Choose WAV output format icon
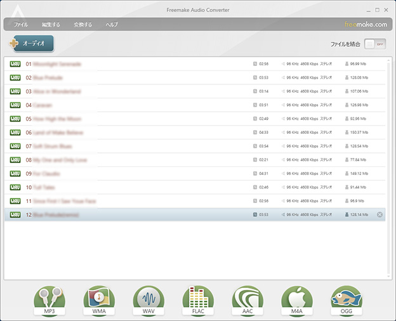The height and width of the screenshot is (321, 396). tap(148, 301)
